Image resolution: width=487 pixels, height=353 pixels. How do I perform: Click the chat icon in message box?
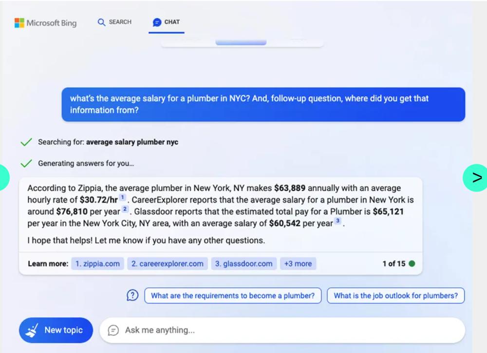(x=113, y=330)
